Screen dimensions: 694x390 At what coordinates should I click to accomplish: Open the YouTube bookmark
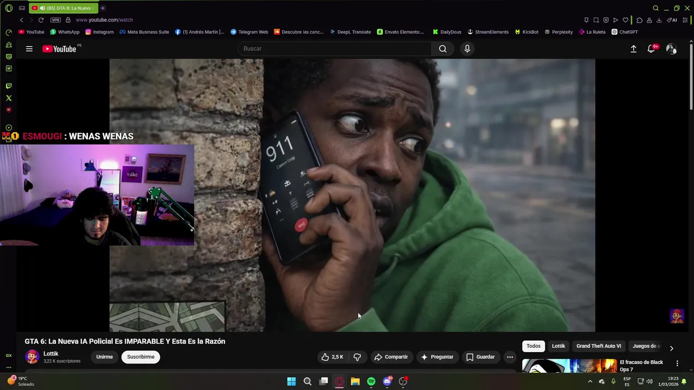coord(31,32)
